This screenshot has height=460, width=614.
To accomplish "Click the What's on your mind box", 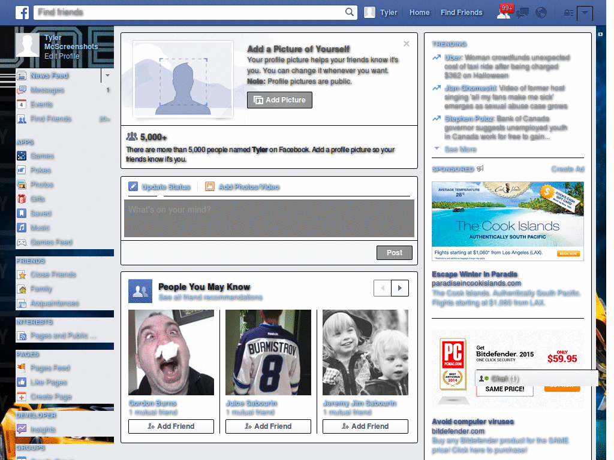I will tap(269, 218).
